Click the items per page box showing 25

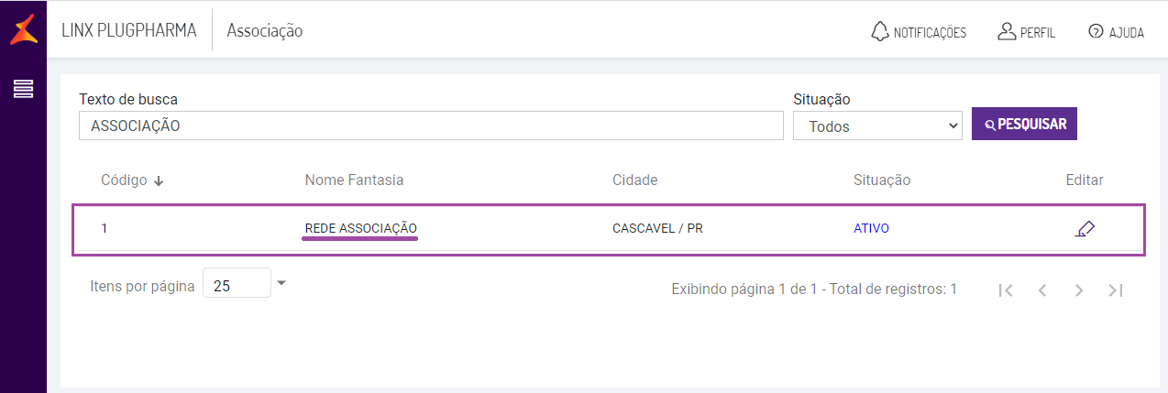pyautogui.click(x=236, y=286)
